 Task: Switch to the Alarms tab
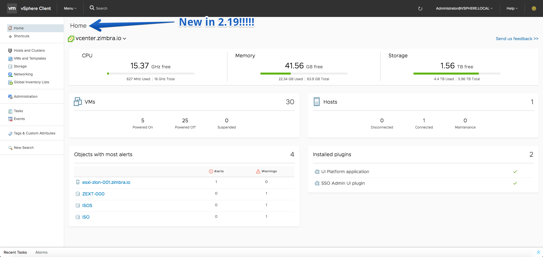click(41, 252)
